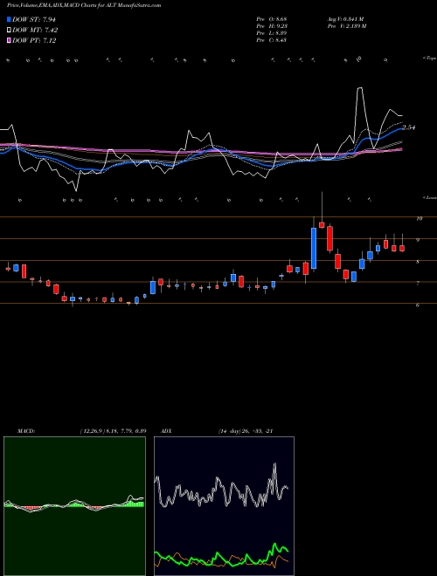Click the MACD panel heading label
Image resolution: width=437 pixels, height=576 pixels.
click(25, 431)
